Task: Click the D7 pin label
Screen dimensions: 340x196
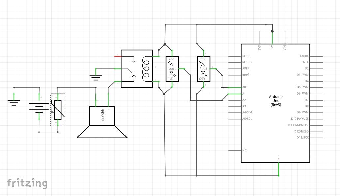Action: click(307, 100)
